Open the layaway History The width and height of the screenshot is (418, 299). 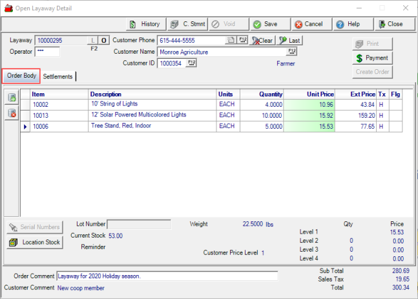(145, 24)
